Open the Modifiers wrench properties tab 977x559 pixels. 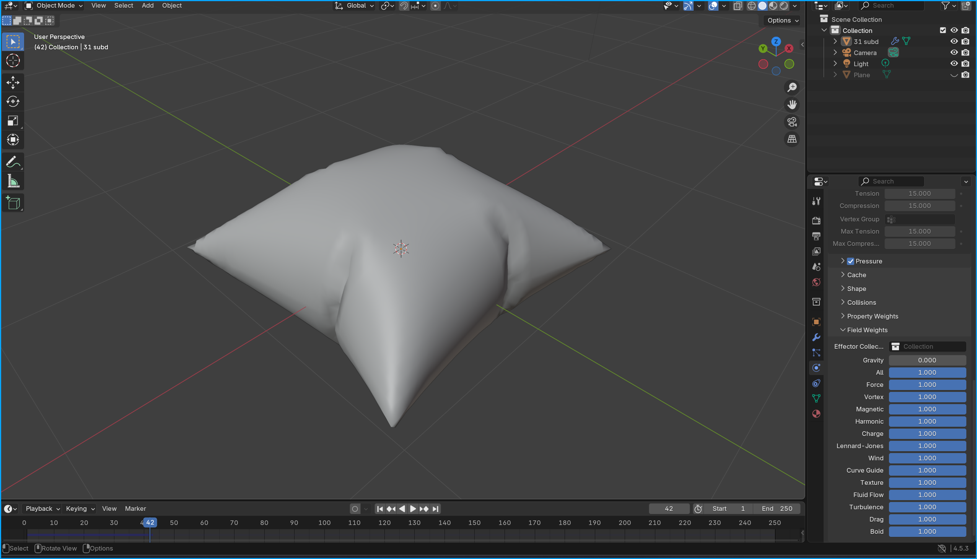[x=816, y=337]
